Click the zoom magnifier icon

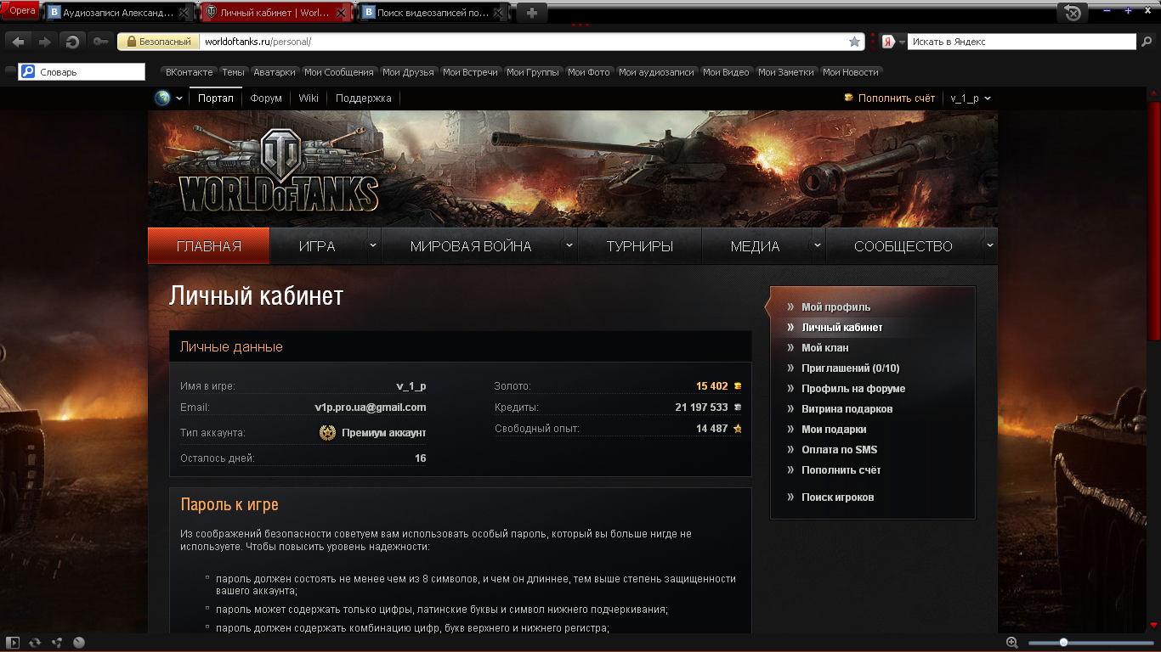1011,643
